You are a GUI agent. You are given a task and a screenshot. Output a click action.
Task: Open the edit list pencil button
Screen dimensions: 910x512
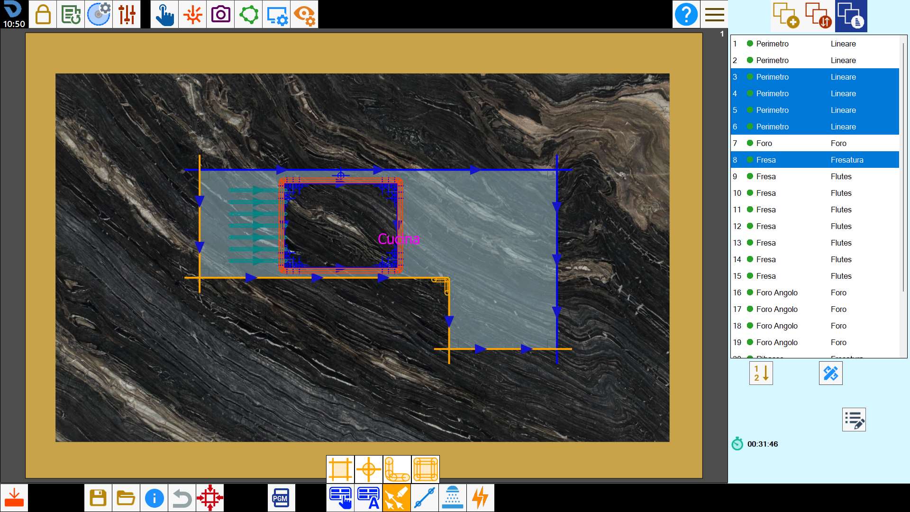[854, 420]
